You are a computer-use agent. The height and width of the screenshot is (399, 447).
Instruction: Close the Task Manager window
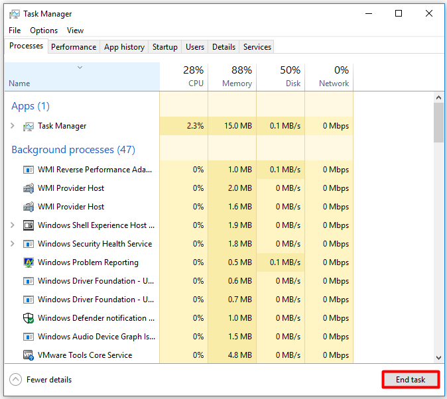pyautogui.click(x=428, y=13)
